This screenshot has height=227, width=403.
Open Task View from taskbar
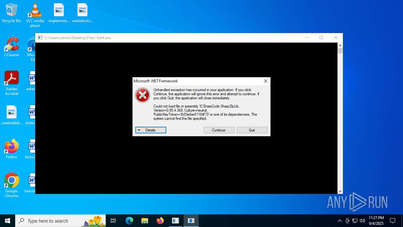click(113, 221)
